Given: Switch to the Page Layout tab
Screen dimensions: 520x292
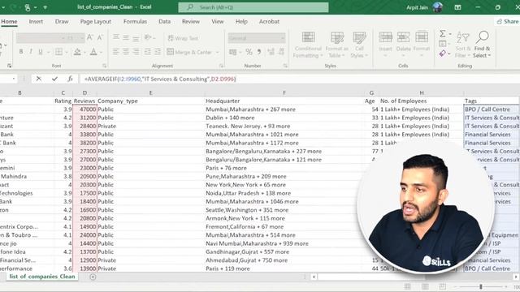Looking at the screenshot, I should click(x=96, y=22).
